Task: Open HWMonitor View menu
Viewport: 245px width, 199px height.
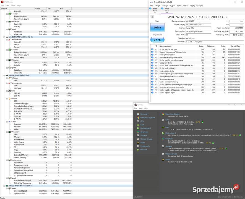Action: coord(7,6)
